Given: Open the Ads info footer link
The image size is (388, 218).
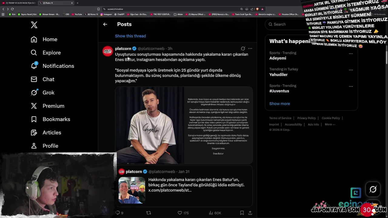Looking at the screenshot, I should (x=313, y=124).
